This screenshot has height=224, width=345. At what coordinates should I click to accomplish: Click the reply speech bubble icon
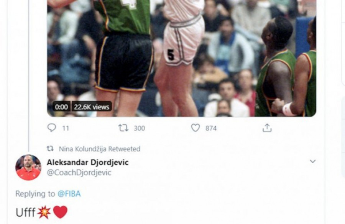pyautogui.click(x=52, y=127)
